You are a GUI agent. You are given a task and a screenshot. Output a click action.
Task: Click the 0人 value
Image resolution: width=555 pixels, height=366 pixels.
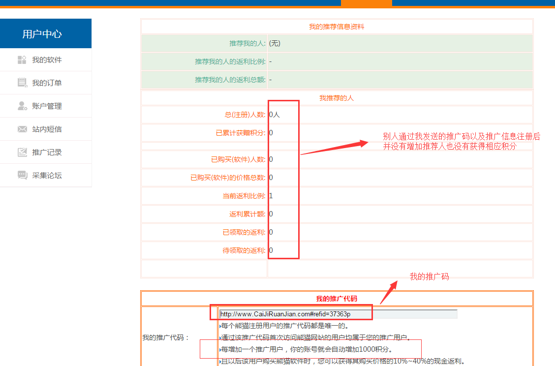click(x=275, y=115)
